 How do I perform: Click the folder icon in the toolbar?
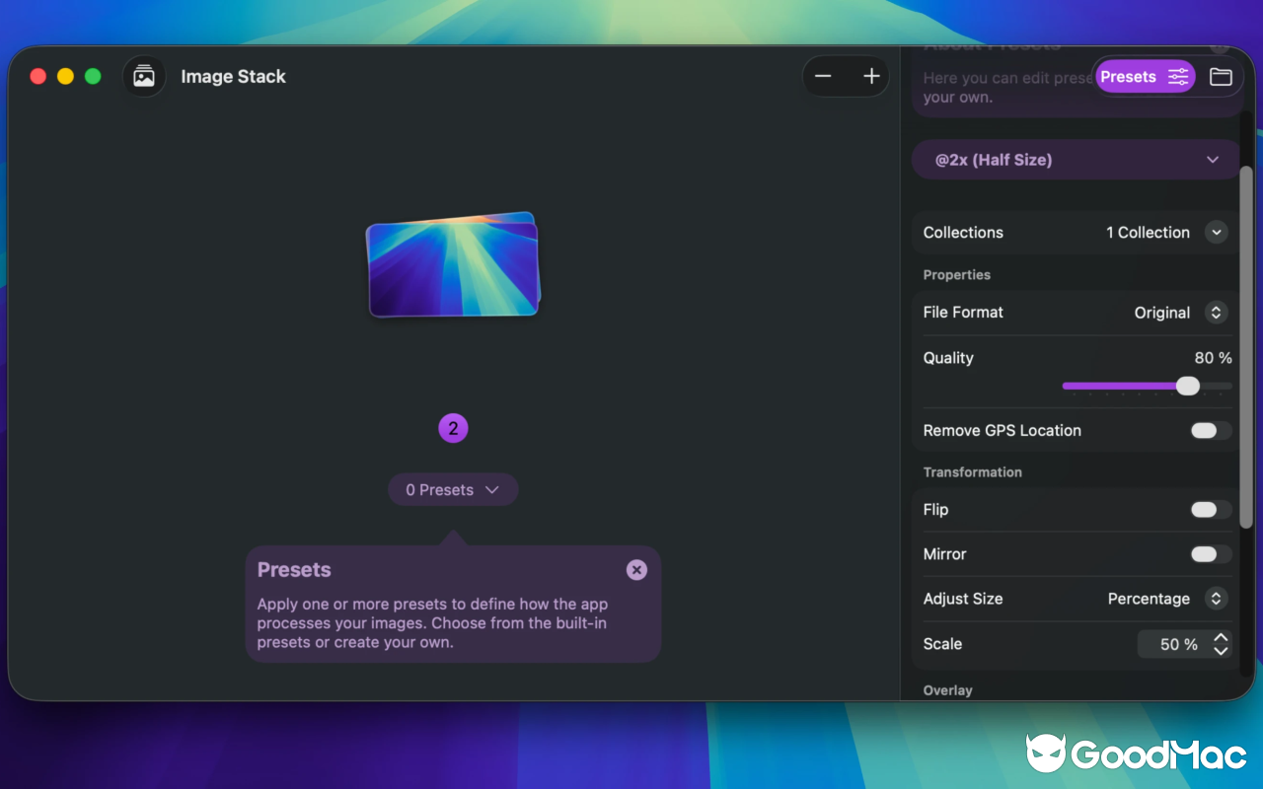[1221, 76]
